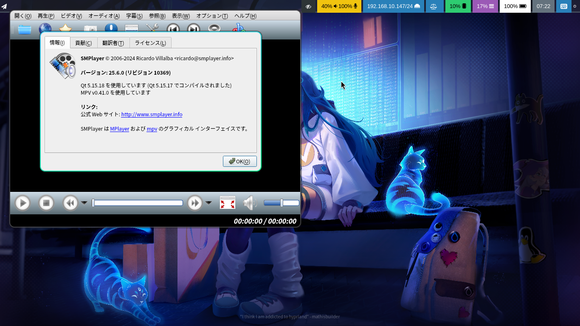Open favorites with the star toolbar icon
The width and height of the screenshot is (580, 326).
tap(65, 29)
